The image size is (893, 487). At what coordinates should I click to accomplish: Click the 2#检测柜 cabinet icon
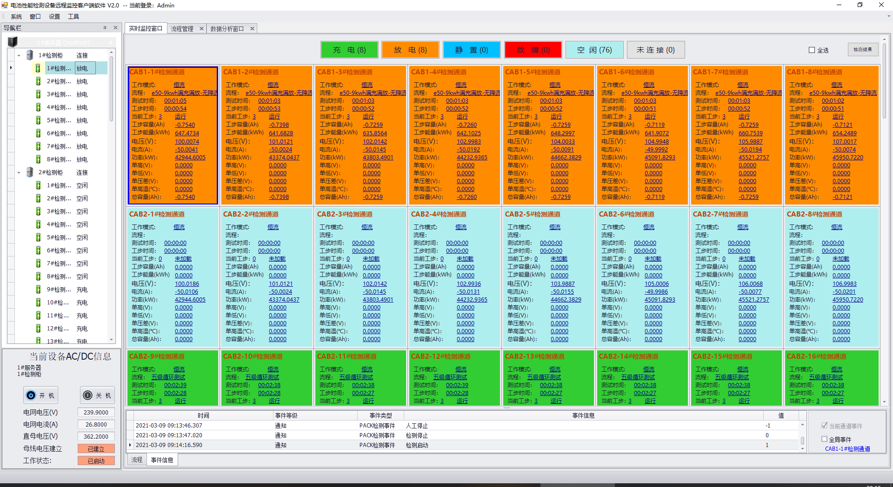[x=29, y=172]
